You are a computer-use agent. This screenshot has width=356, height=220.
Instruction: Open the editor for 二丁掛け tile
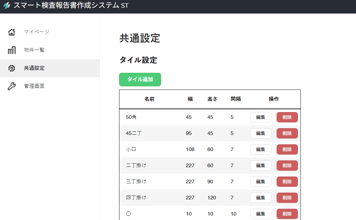pos(260,166)
